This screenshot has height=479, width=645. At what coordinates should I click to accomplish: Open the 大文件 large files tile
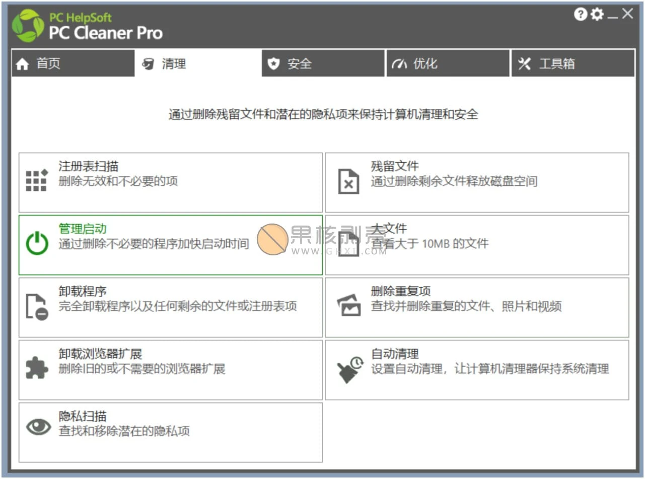tap(476, 245)
